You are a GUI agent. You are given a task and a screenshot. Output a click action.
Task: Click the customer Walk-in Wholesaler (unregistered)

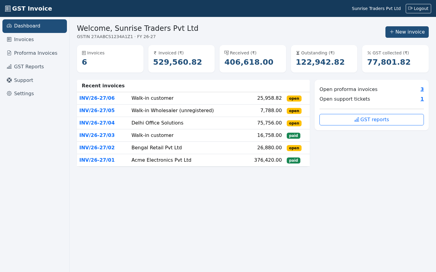pos(173,111)
